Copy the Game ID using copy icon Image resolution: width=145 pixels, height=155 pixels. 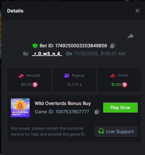pyautogui.click(x=97, y=112)
